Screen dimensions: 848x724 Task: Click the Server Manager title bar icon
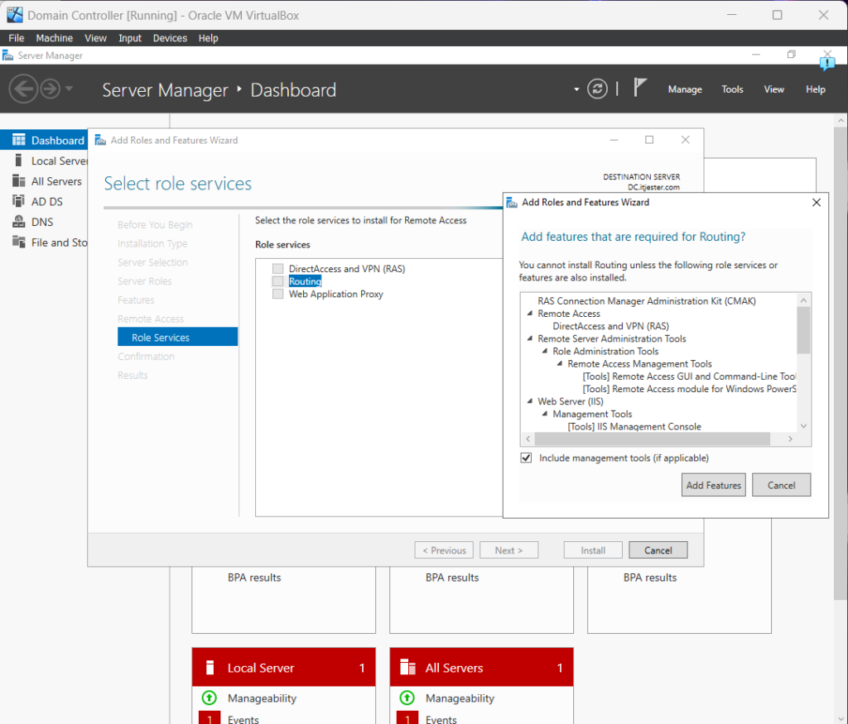[7, 55]
